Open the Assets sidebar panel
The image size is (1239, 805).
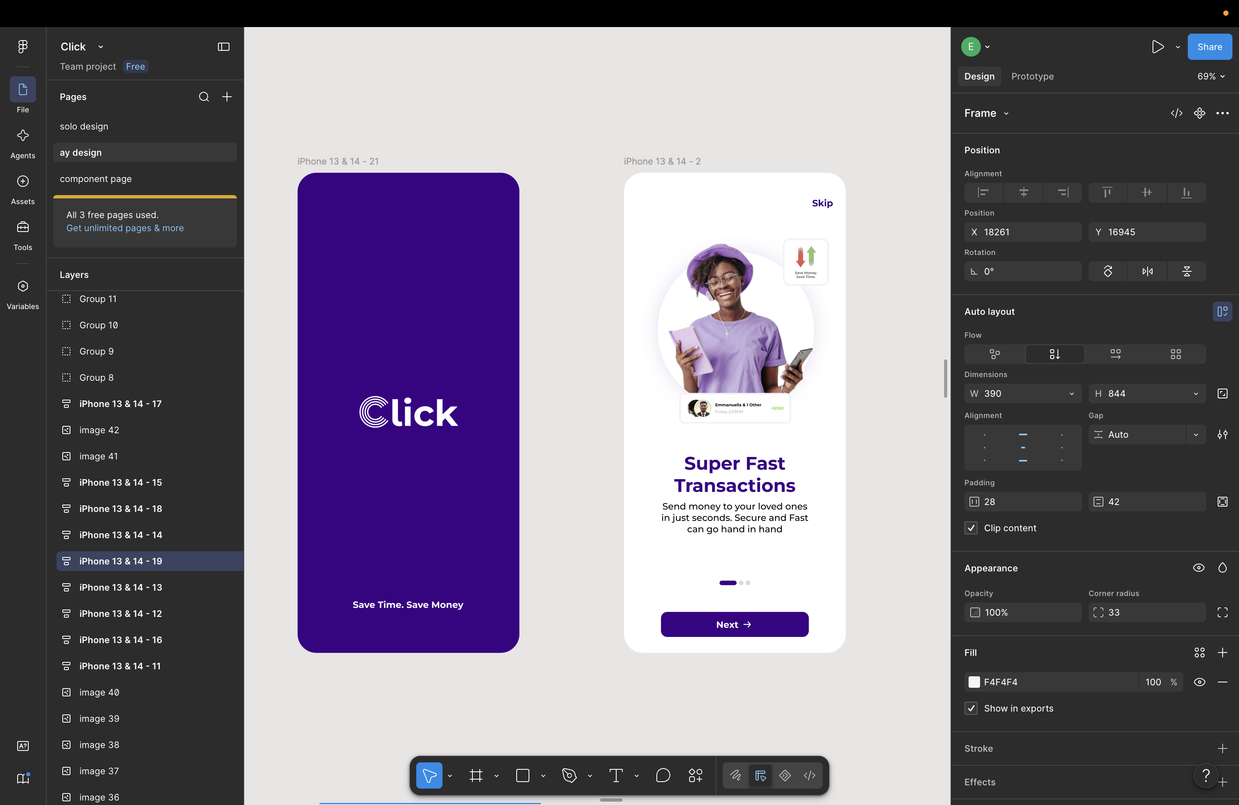pyautogui.click(x=23, y=189)
